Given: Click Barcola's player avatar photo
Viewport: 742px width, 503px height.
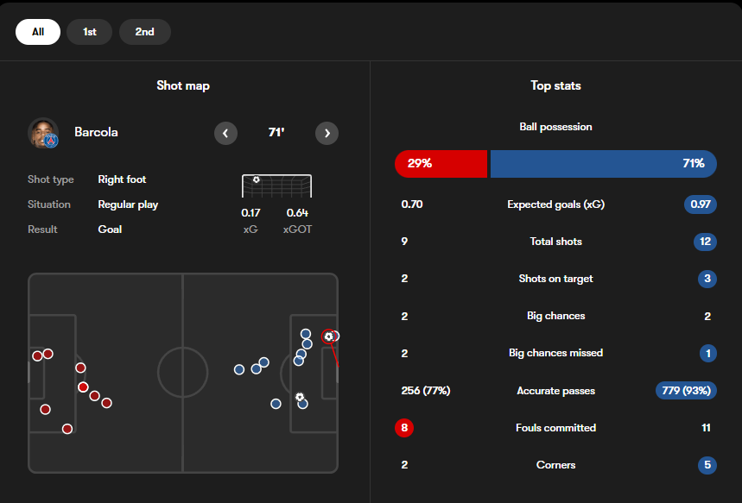Looking at the screenshot, I should (43, 133).
